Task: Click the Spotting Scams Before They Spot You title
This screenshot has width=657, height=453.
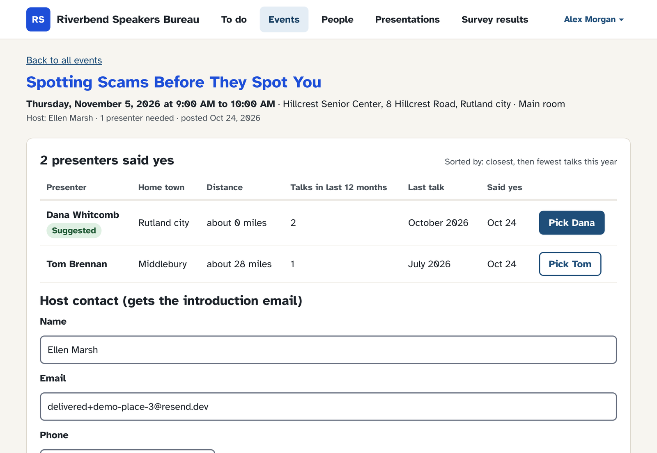Action: click(174, 82)
